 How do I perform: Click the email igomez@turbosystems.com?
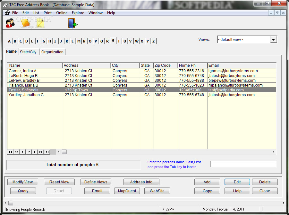tap(233, 71)
